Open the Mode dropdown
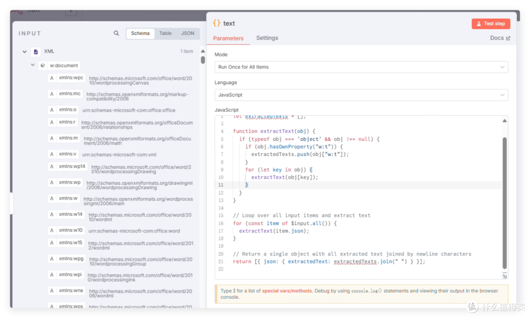Screen dimensions: 530x318 point(361,67)
